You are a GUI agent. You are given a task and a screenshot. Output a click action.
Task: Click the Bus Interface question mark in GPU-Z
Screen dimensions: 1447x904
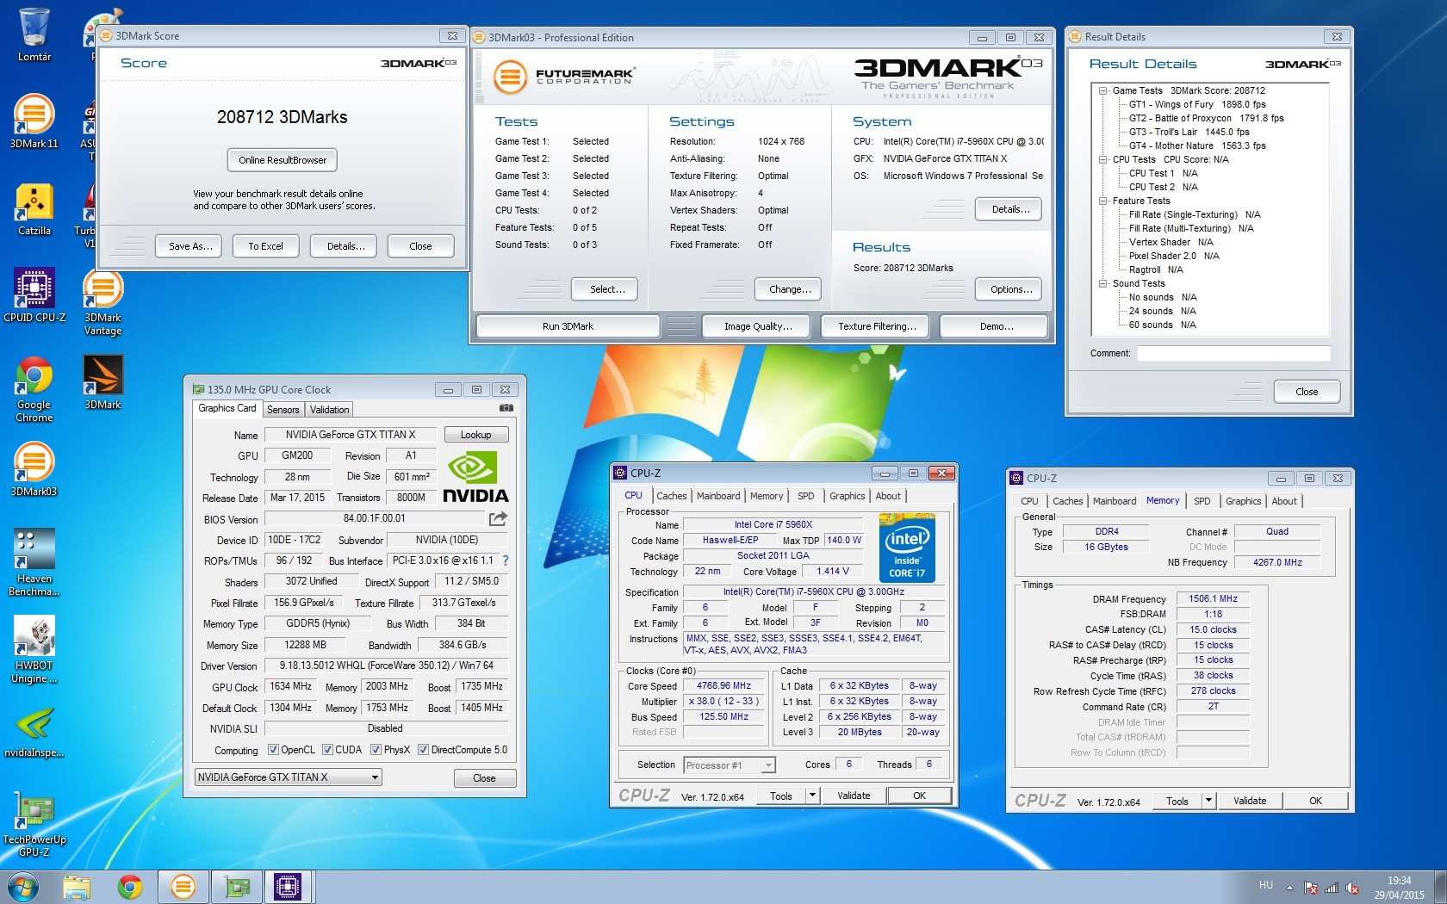tap(506, 560)
